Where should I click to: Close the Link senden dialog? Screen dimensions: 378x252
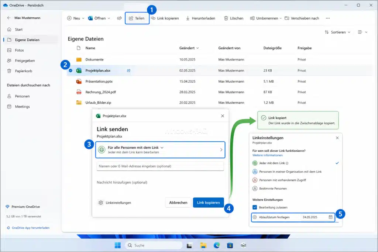coord(223,116)
